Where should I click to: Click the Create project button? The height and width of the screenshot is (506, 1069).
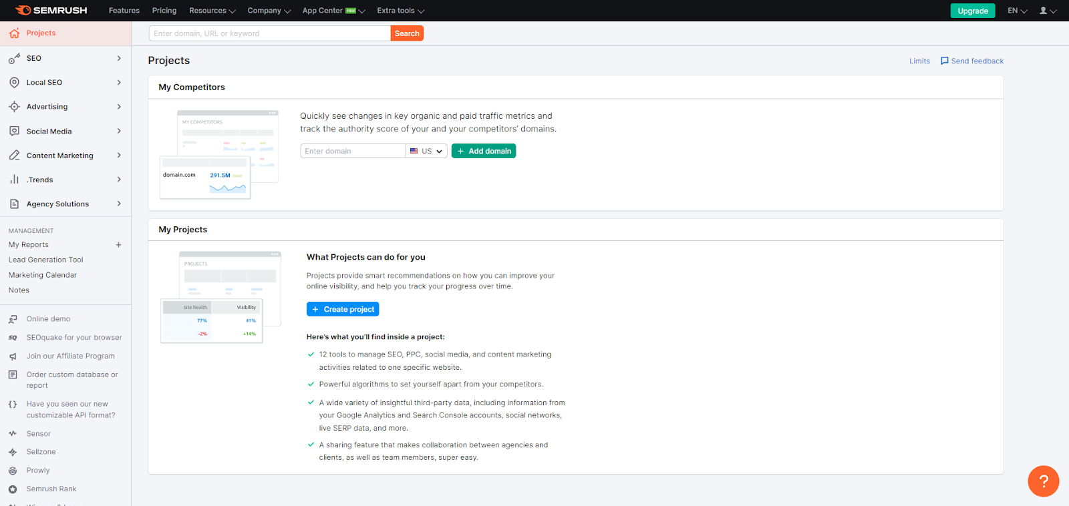point(343,310)
